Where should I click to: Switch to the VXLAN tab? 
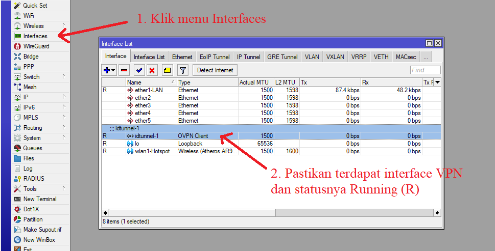(x=335, y=57)
